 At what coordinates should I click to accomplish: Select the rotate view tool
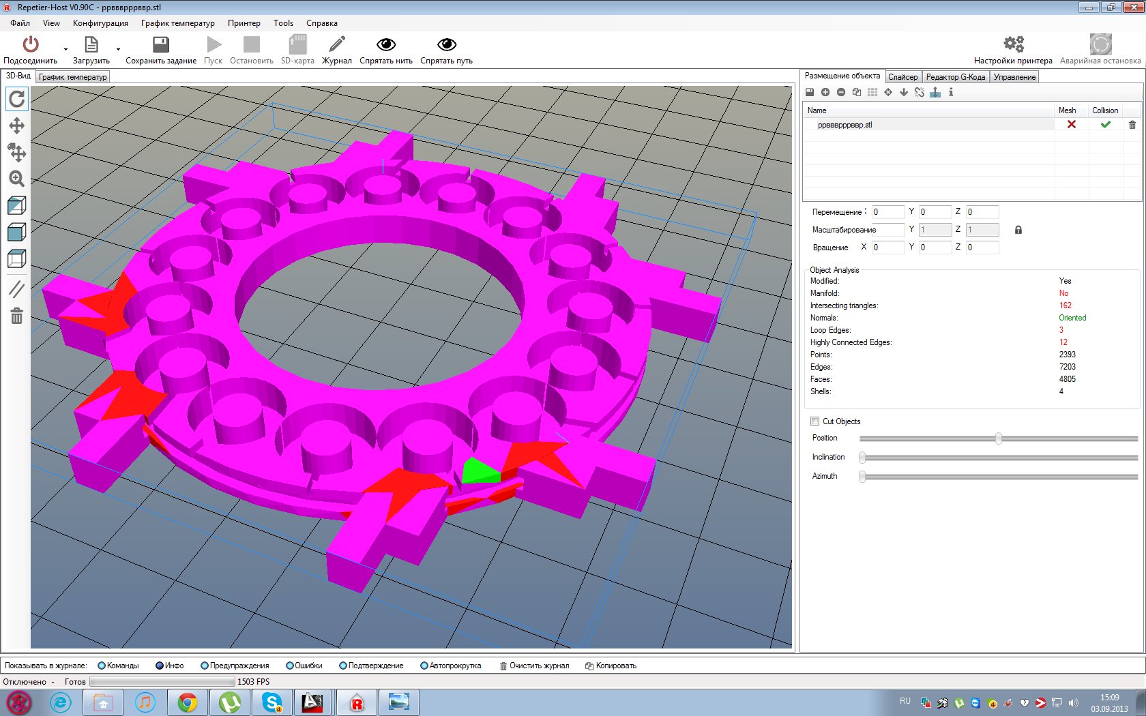17,99
